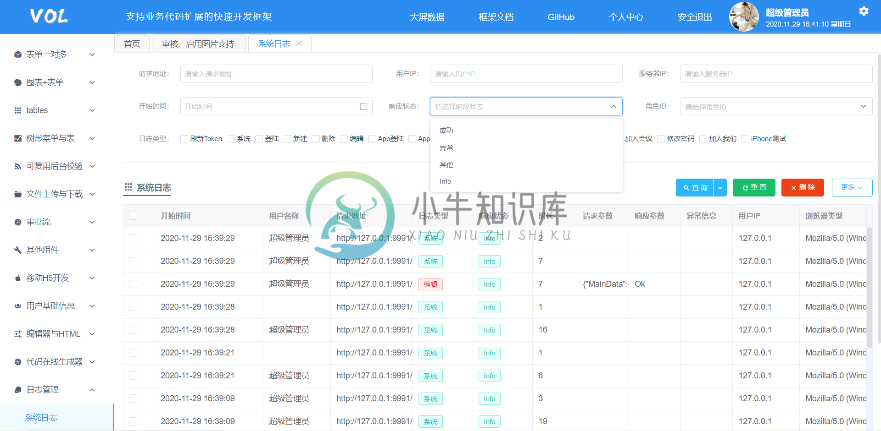This screenshot has width=881, height=431.
Task: Toggle the 登陆 checkbox
Action: click(x=259, y=139)
